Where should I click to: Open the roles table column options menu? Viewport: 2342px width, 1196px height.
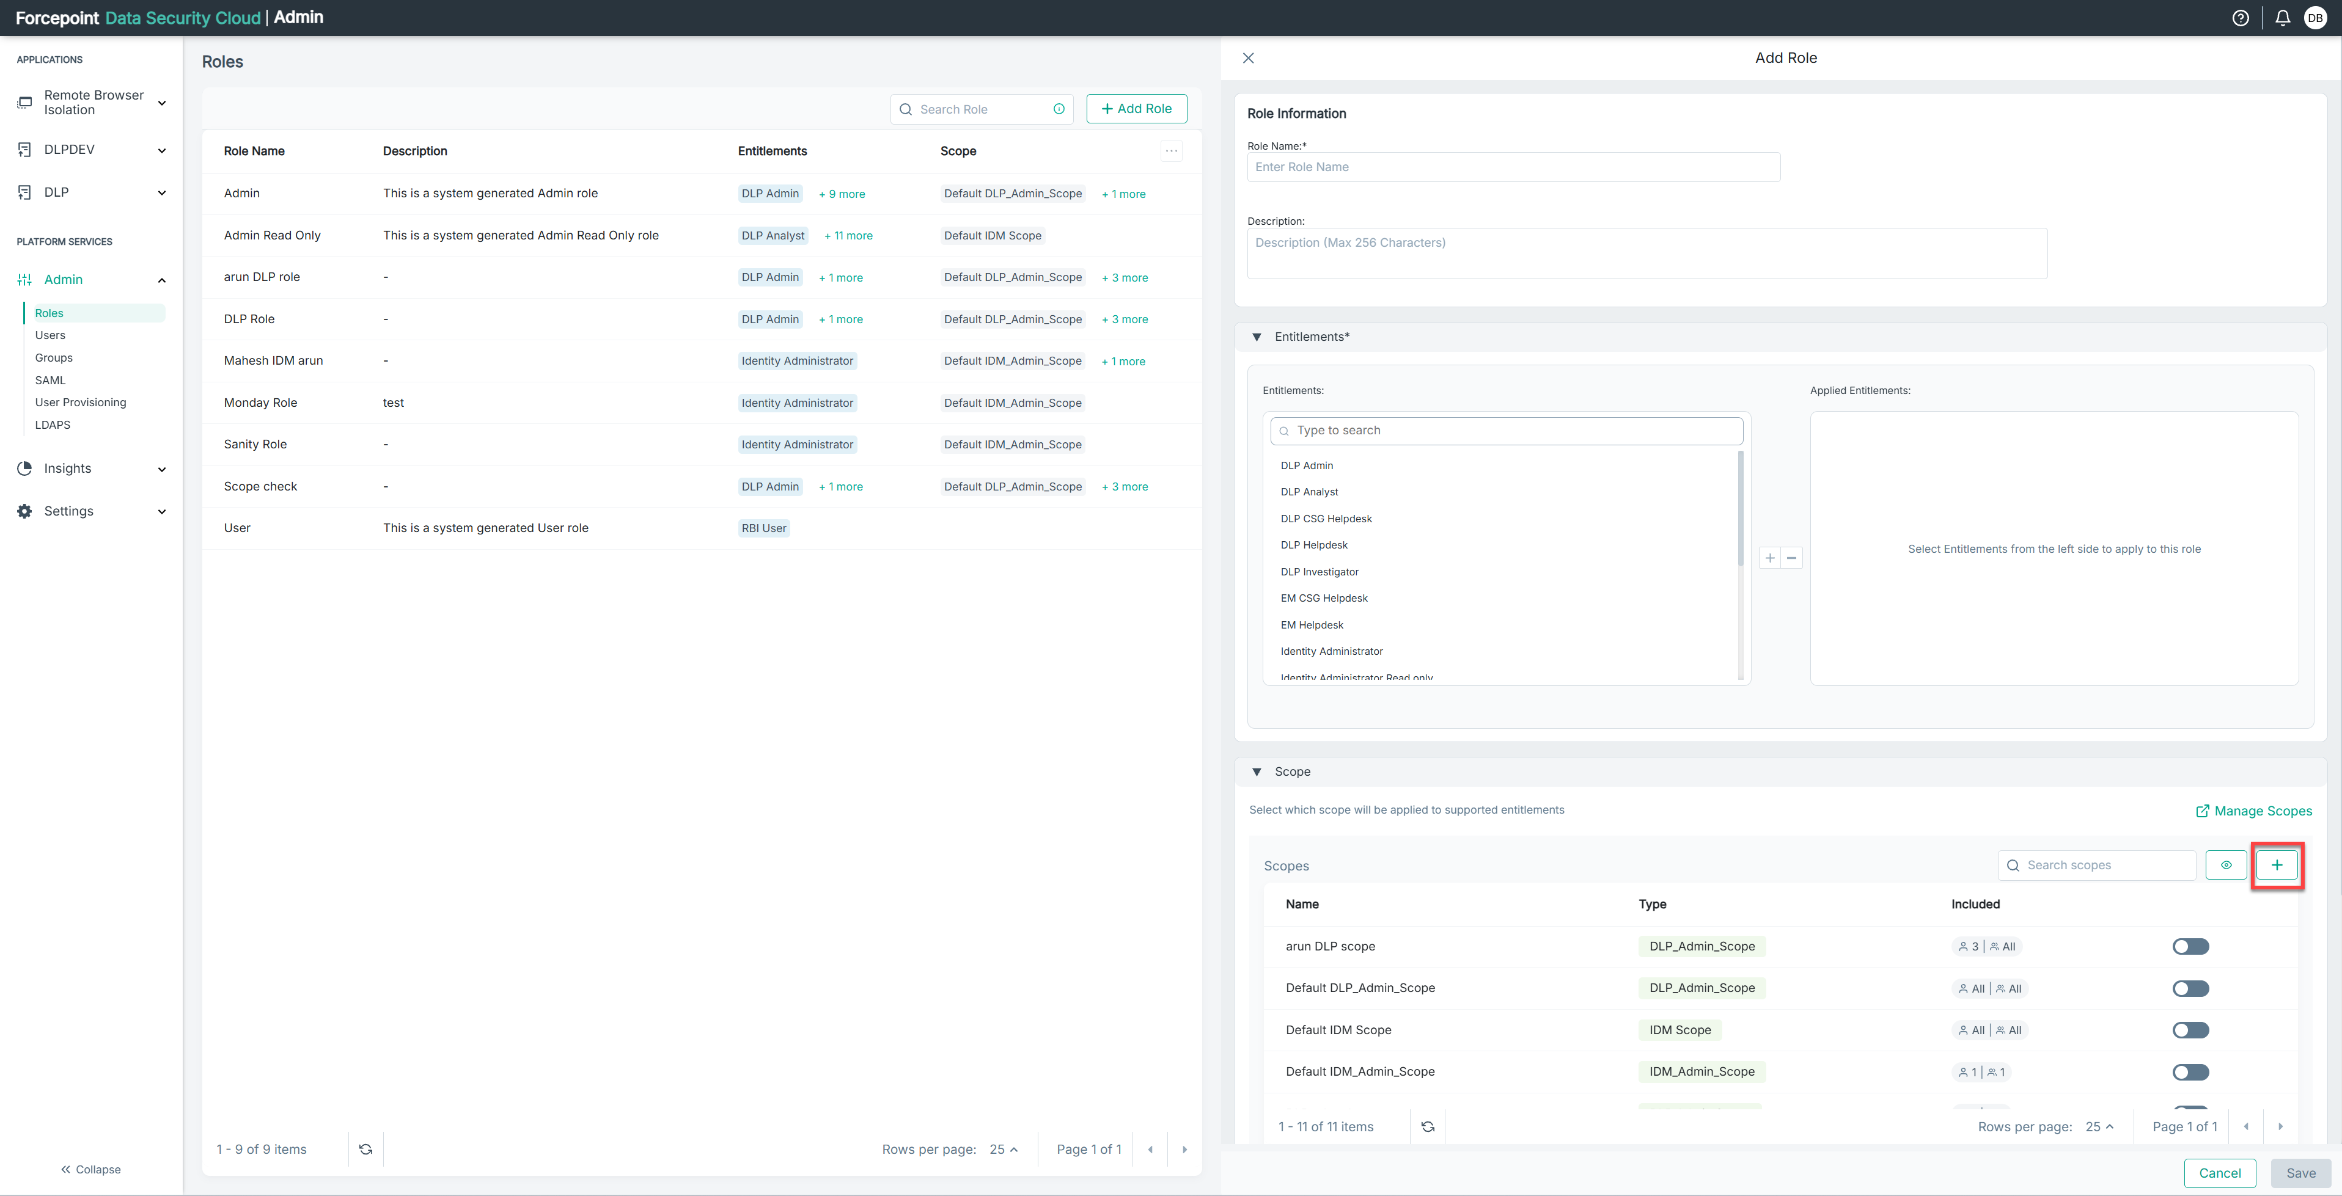[x=1171, y=151]
